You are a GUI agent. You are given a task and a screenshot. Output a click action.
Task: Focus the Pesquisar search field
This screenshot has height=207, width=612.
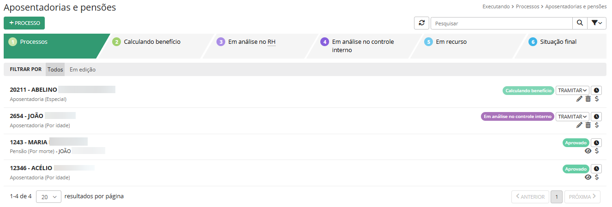click(x=501, y=23)
